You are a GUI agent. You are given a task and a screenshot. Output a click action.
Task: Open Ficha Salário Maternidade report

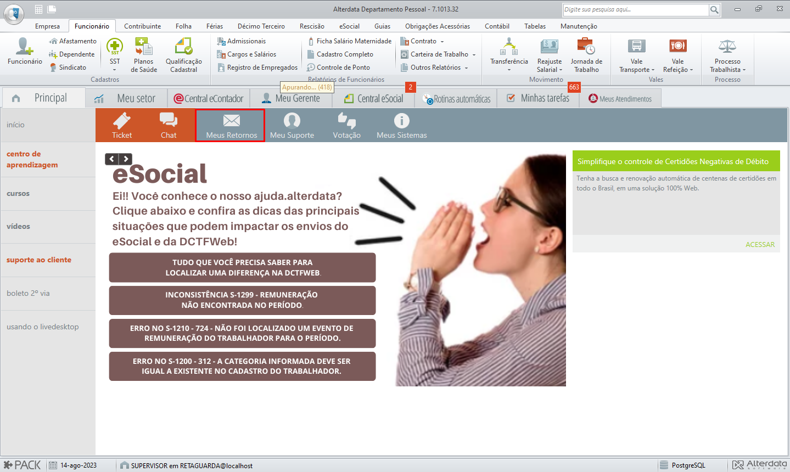click(x=350, y=41)
